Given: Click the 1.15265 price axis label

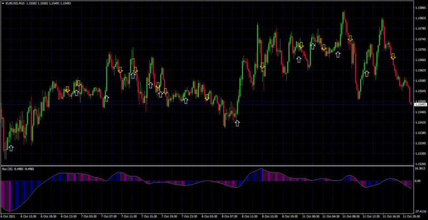Looking at the screenshot, I should point(419,164).
